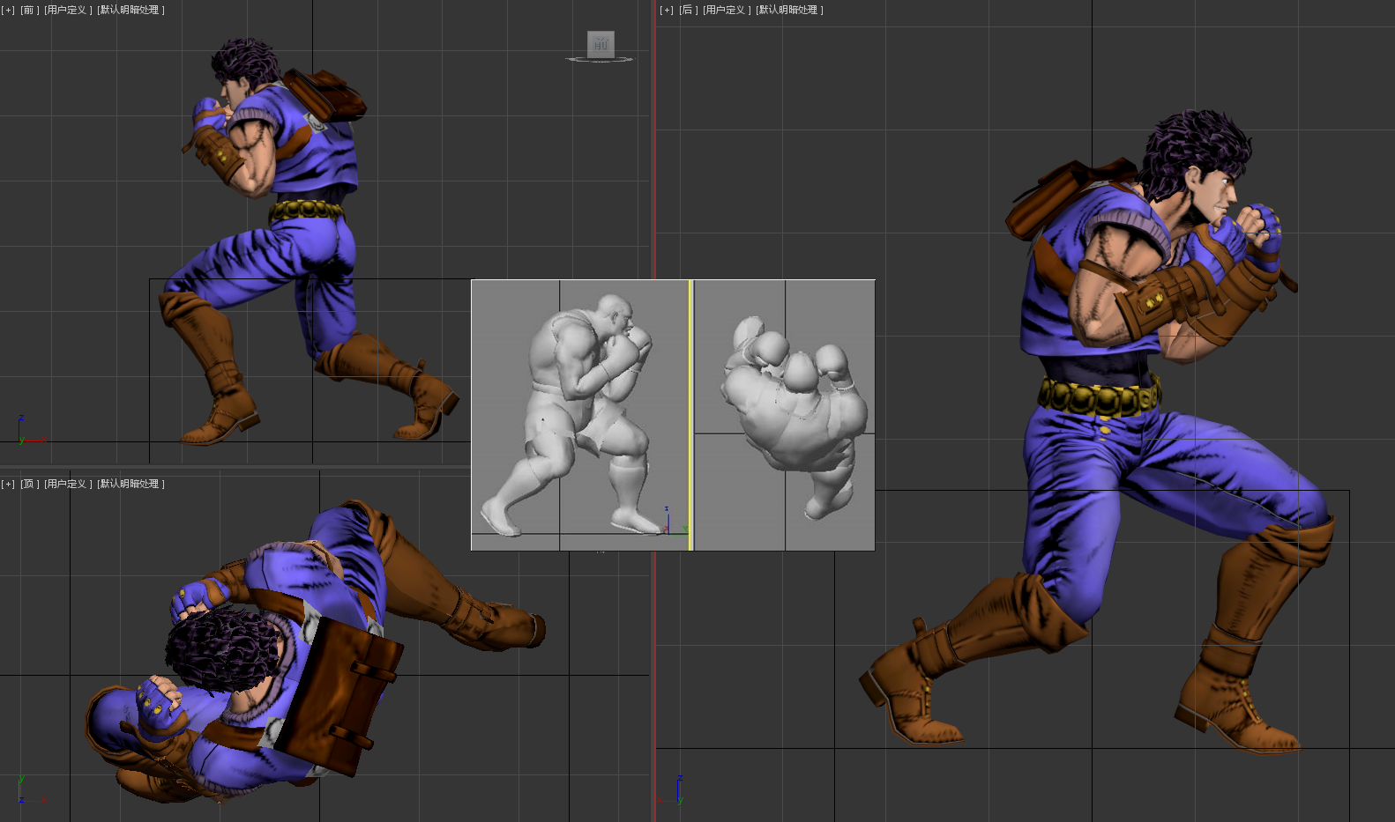Select the character's gold belt in the 后 viewport
1395x822 pixels.
point(1099,397)
